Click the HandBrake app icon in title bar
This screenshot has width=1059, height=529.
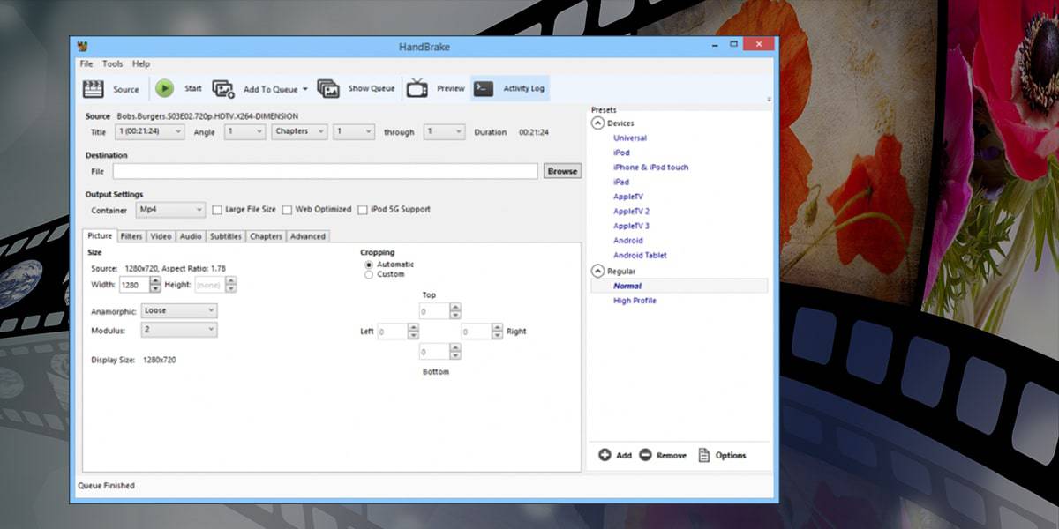(83, 47)
